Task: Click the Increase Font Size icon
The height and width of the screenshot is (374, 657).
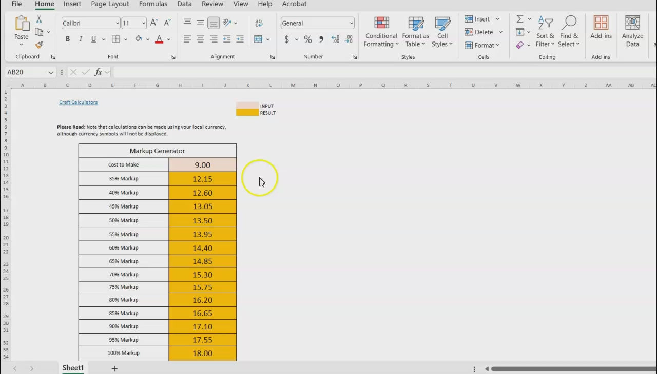Action: 154,23
